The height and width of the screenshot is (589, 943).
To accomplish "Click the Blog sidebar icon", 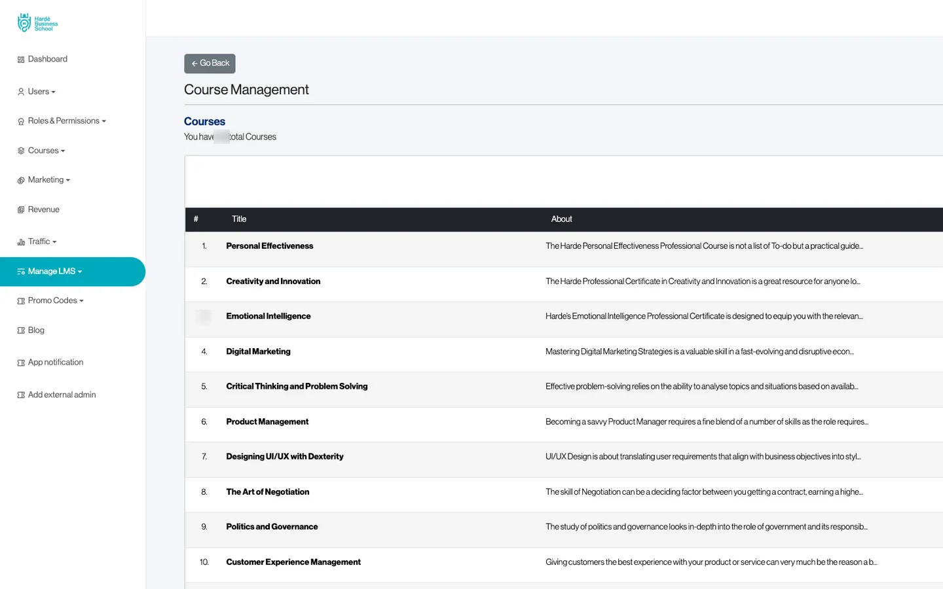I will click(21, 330).
